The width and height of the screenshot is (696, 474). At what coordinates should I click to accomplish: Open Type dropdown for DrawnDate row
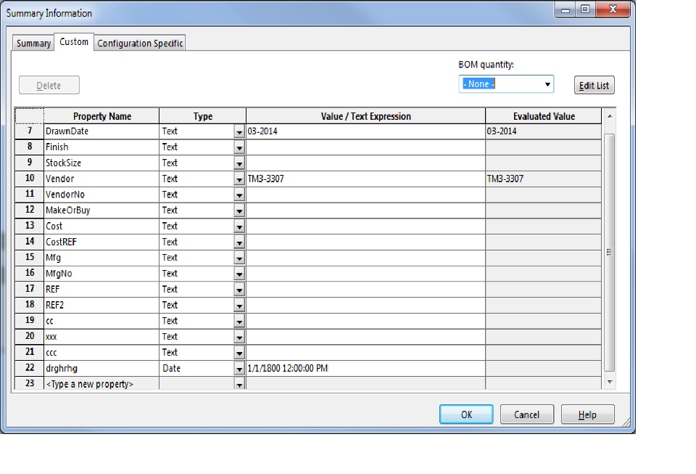click(x=239, y=132)
